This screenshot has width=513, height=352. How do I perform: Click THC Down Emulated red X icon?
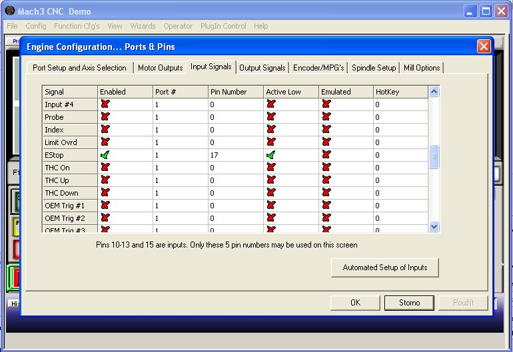[326, 193]
